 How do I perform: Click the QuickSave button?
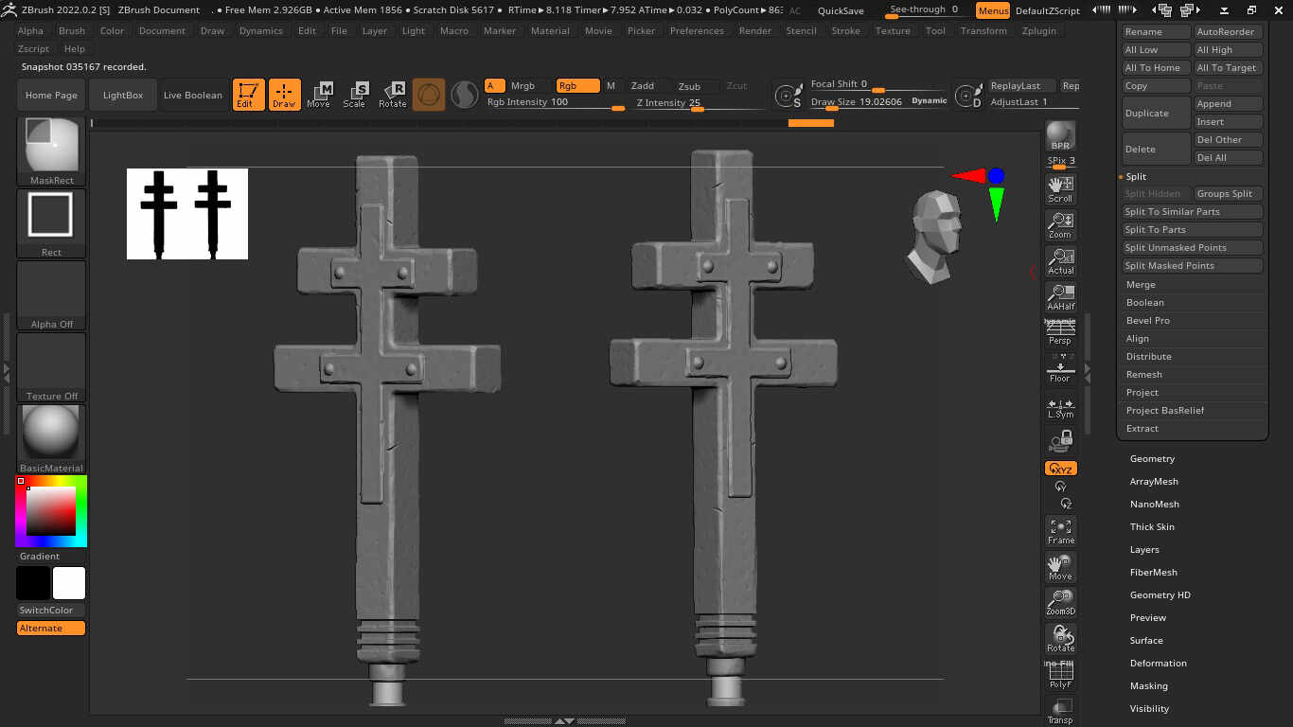tap(841, 10)
